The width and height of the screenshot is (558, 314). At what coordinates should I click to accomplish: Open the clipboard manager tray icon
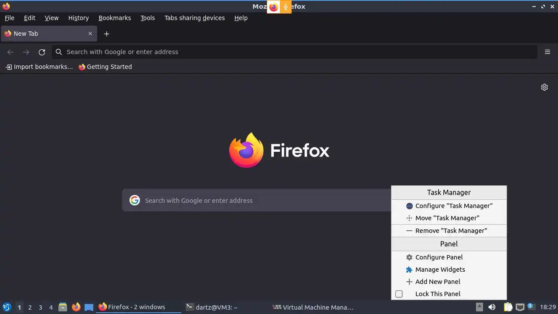point(508,307)
